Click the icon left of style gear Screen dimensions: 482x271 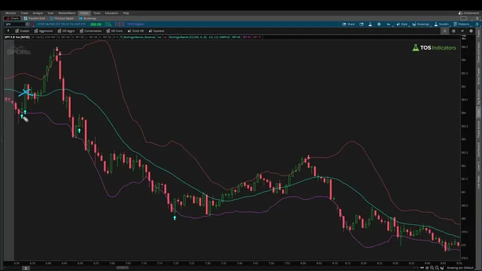tap(462, 31)
